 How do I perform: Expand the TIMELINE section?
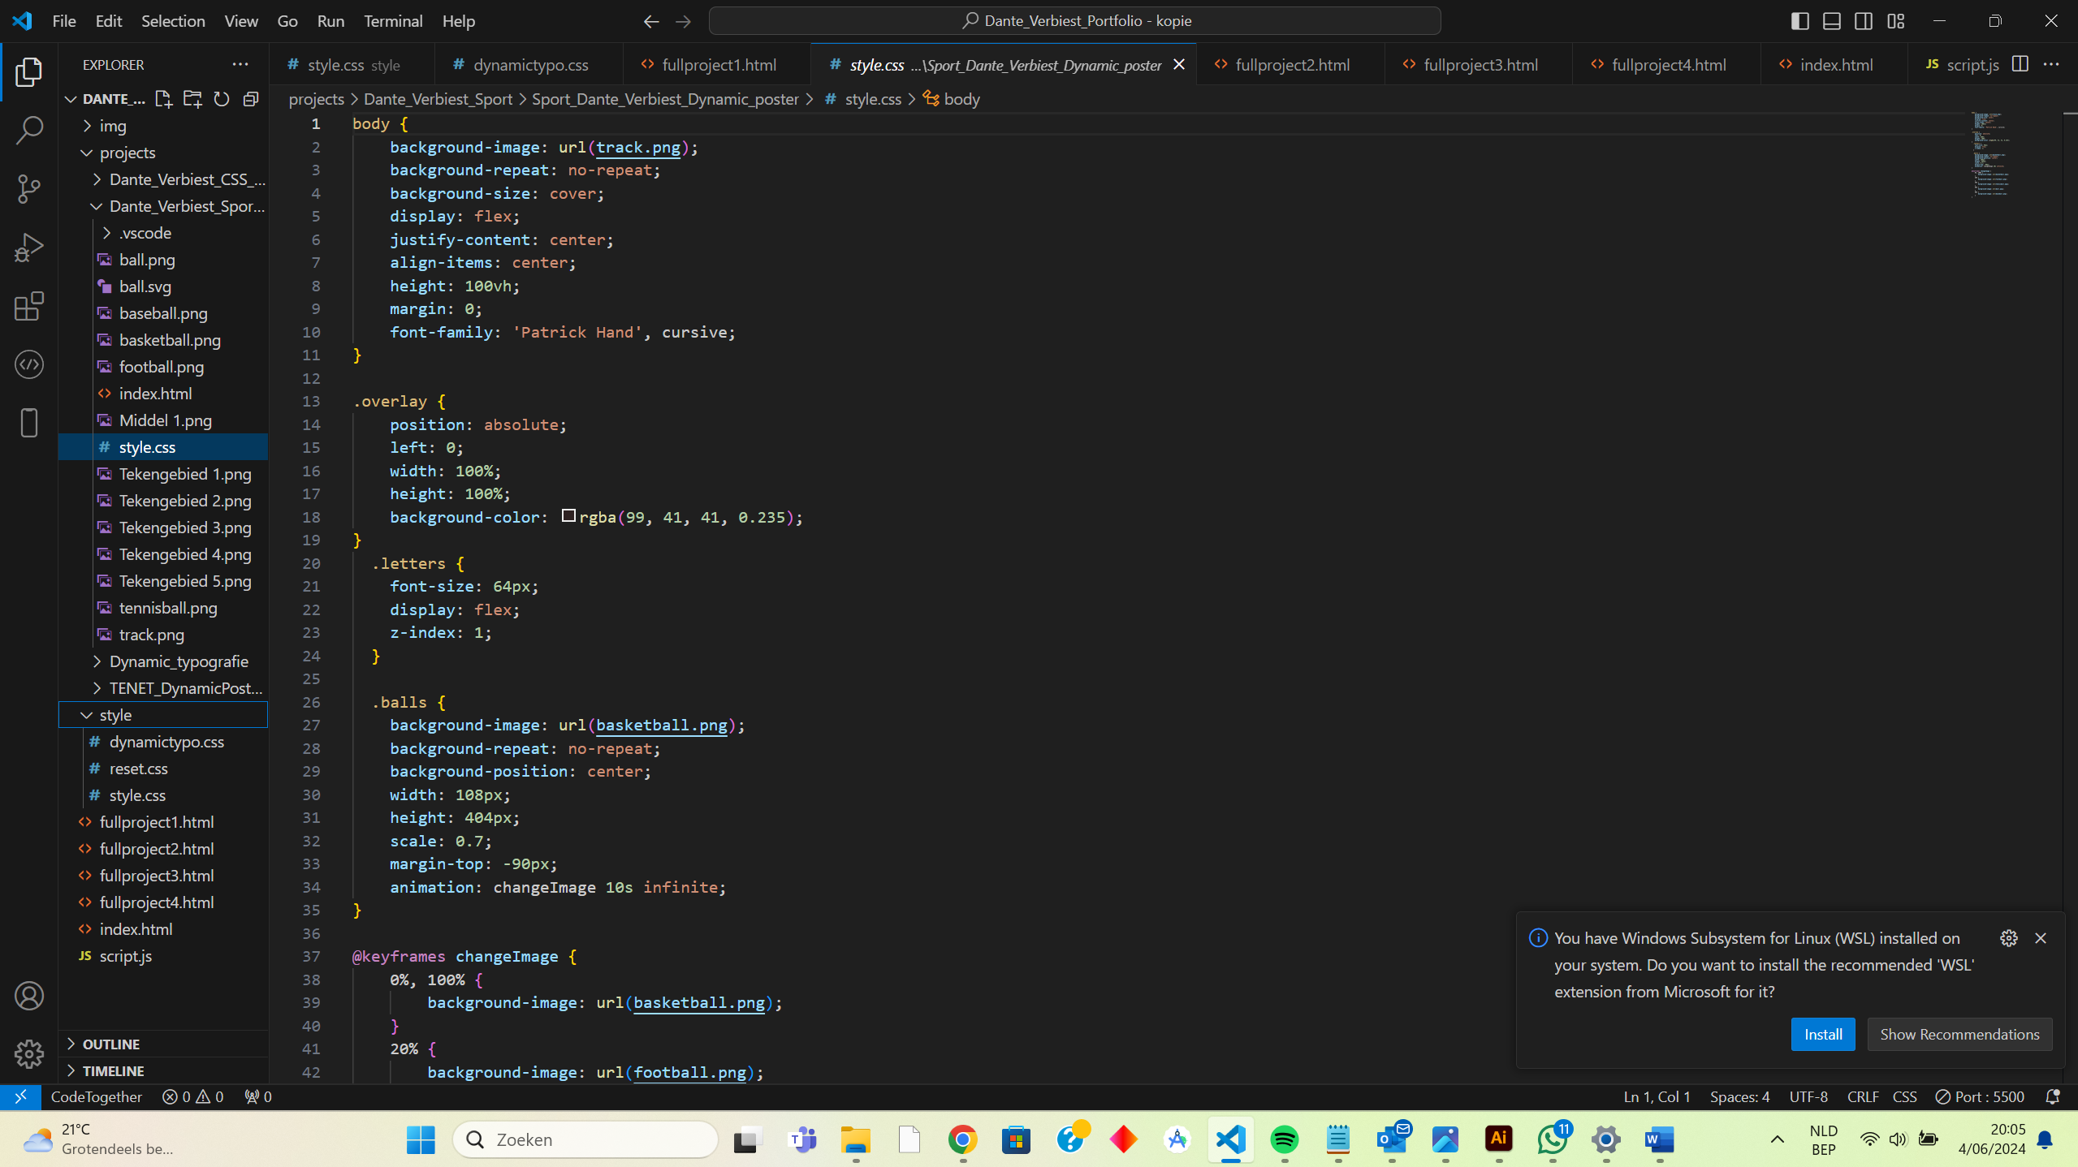(x=163, y=1070)
